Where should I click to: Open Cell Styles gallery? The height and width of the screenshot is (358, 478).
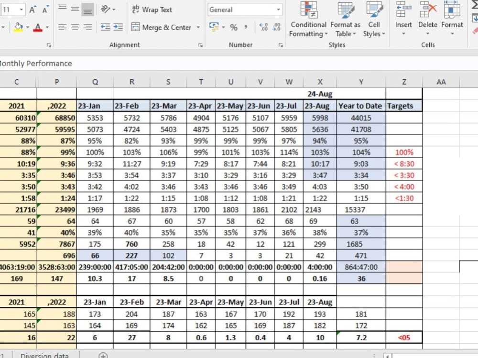374,19
